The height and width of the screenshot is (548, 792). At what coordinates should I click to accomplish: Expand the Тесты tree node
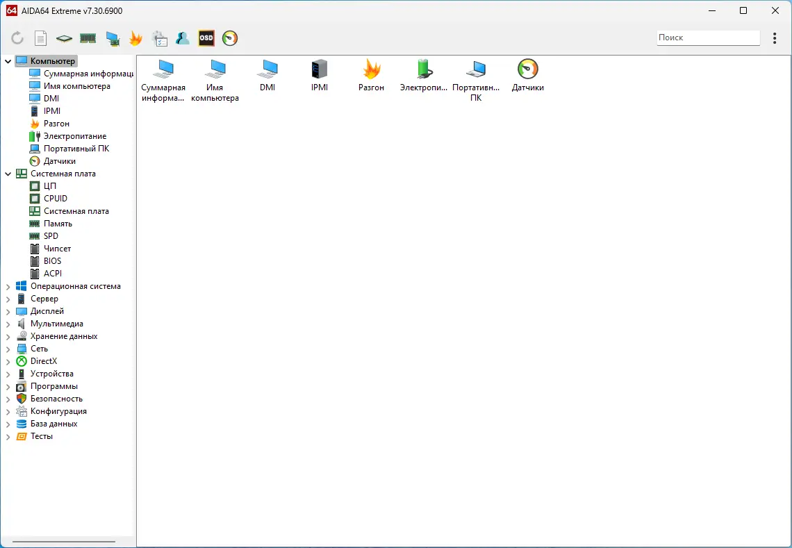(8, 436)
